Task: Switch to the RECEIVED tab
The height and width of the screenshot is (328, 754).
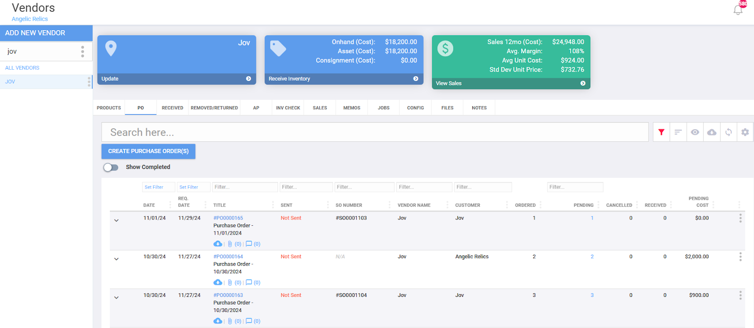Action: pos(172,108)
